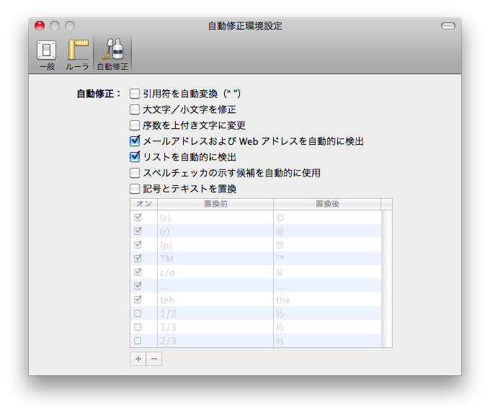The image size is (490, 415).
Task: Enable スペルチェッカの示す候補を自動的に使用 checkbox
Action: tap(135, 173)
